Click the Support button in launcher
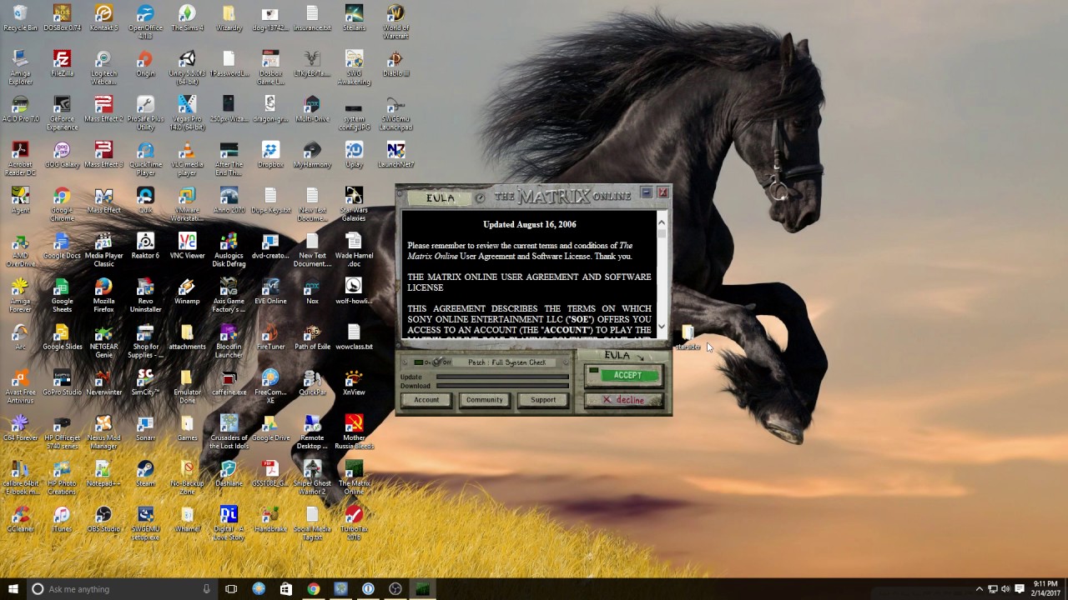The image size is (1068, 600). [x=542, y=400]
